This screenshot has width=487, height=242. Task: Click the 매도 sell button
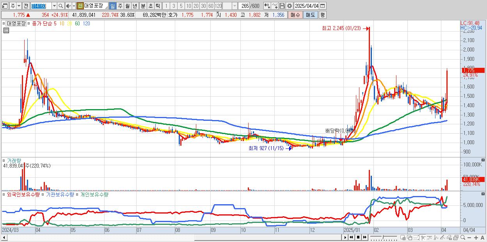(311, 15)
